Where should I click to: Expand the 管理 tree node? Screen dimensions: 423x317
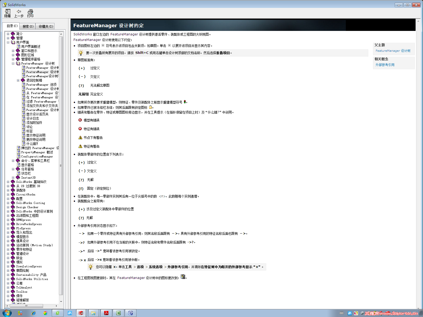coord(8,38)
